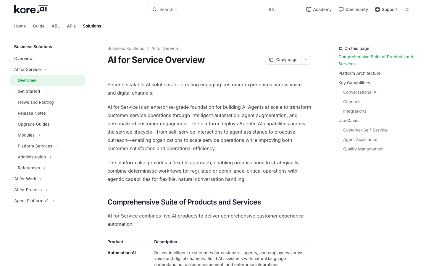This screenshot has height=266, width=426.
Task: Jump to Platform Architecture section
Action: [x=359, y=73]
